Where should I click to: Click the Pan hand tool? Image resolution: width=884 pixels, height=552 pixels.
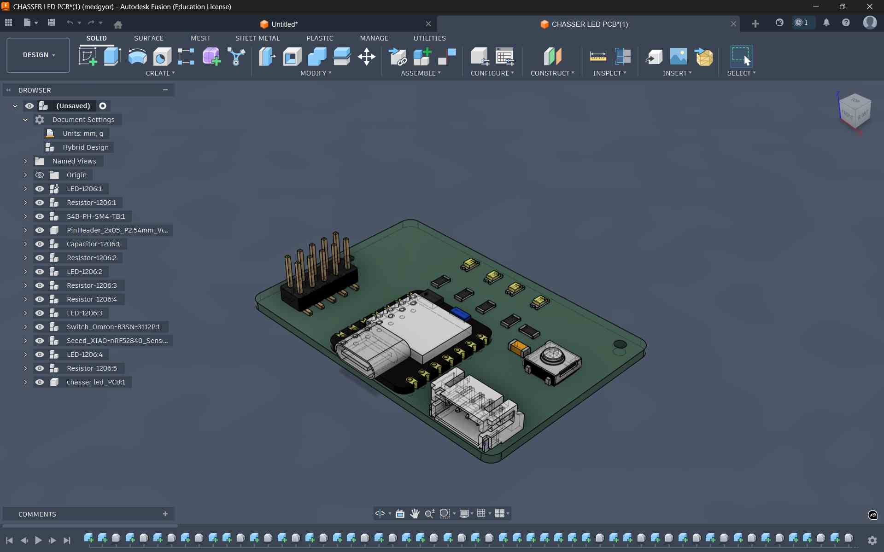(x=415, y=513)
